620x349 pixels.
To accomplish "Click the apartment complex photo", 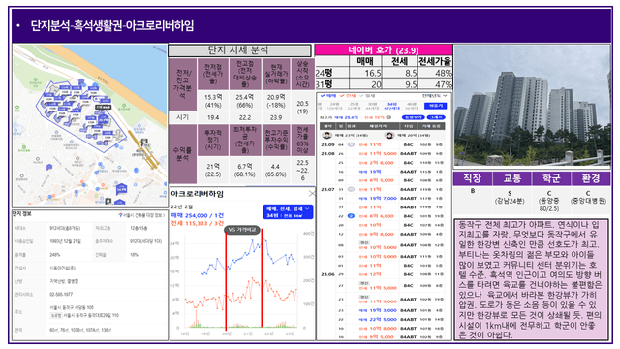I will pyautogui.click(x=532, y=106).
